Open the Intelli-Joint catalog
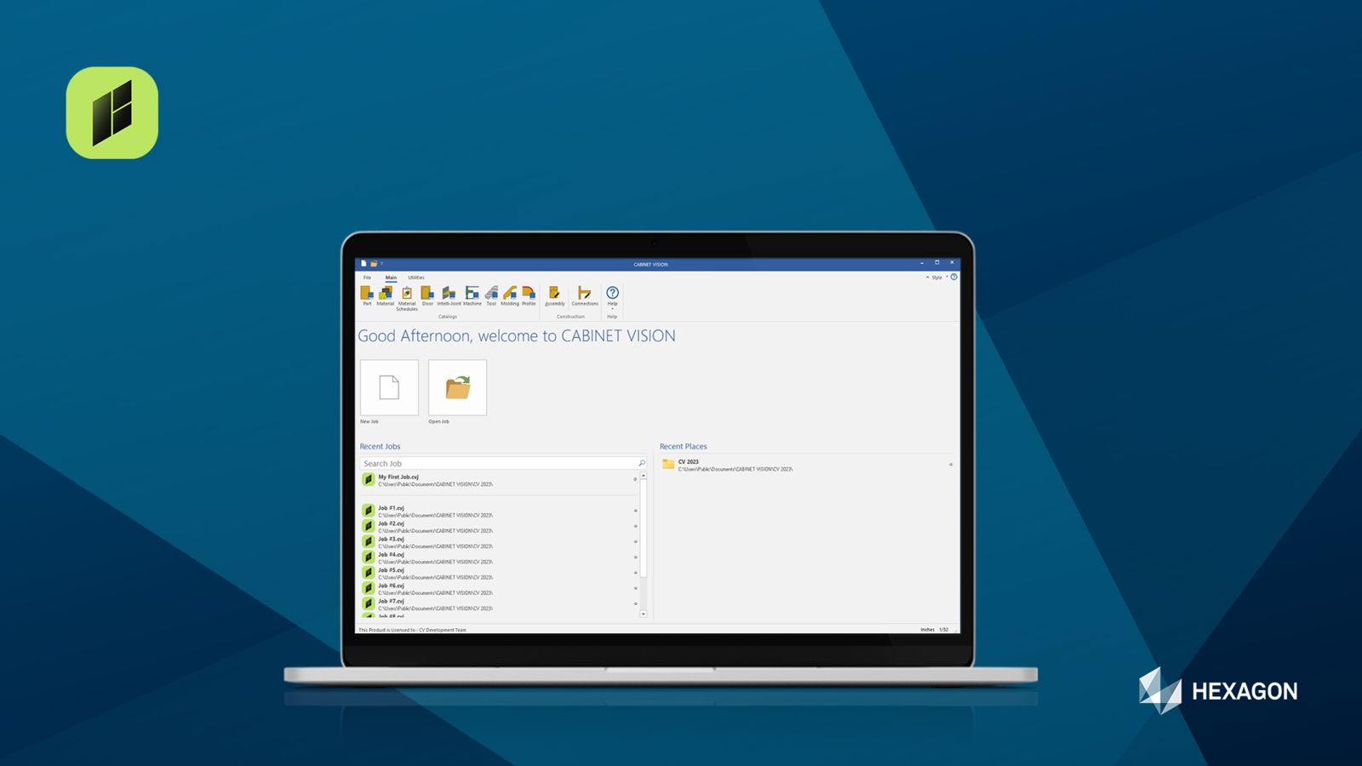The width and height of the screenshot is (1362, 766). [449, 294]
